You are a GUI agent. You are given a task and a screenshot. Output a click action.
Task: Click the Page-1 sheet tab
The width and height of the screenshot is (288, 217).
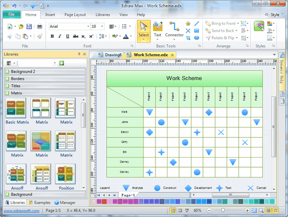click(128, 195)
